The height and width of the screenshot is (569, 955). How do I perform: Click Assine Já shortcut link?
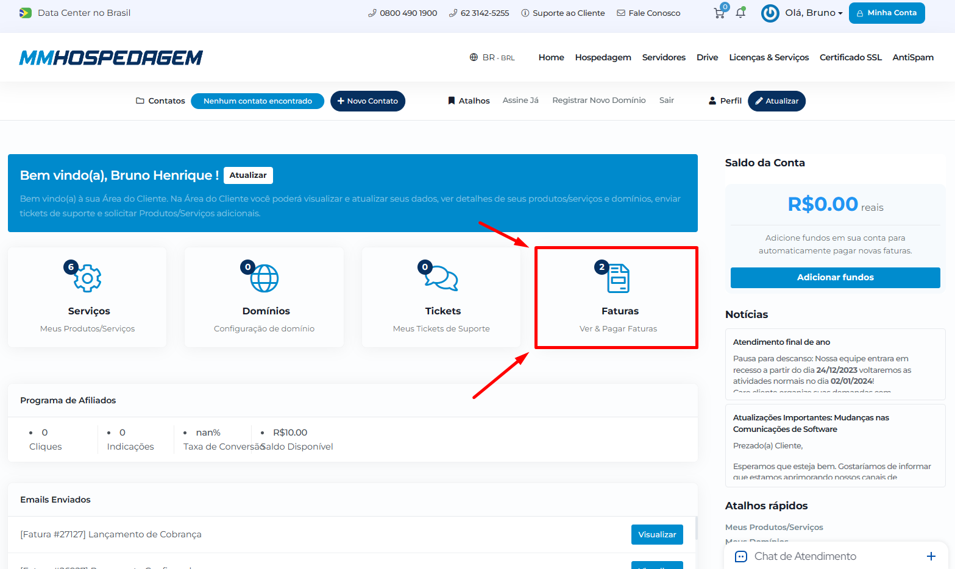[x=520, y=101]
